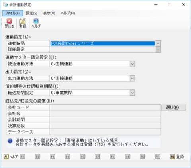Expand the 出力連動方法 dropdown

pyautogui.click(x=132, y=78)
